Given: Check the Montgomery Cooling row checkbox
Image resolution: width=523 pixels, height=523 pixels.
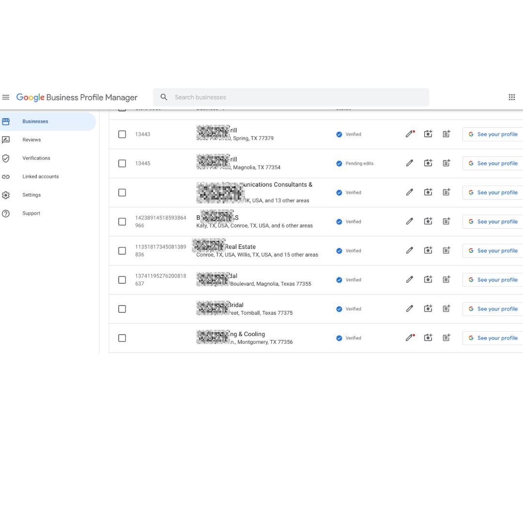Looking at the screenshot, I should [122, 338].
